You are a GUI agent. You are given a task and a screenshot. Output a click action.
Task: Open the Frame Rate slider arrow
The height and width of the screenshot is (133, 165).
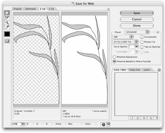tap(137, 52)
